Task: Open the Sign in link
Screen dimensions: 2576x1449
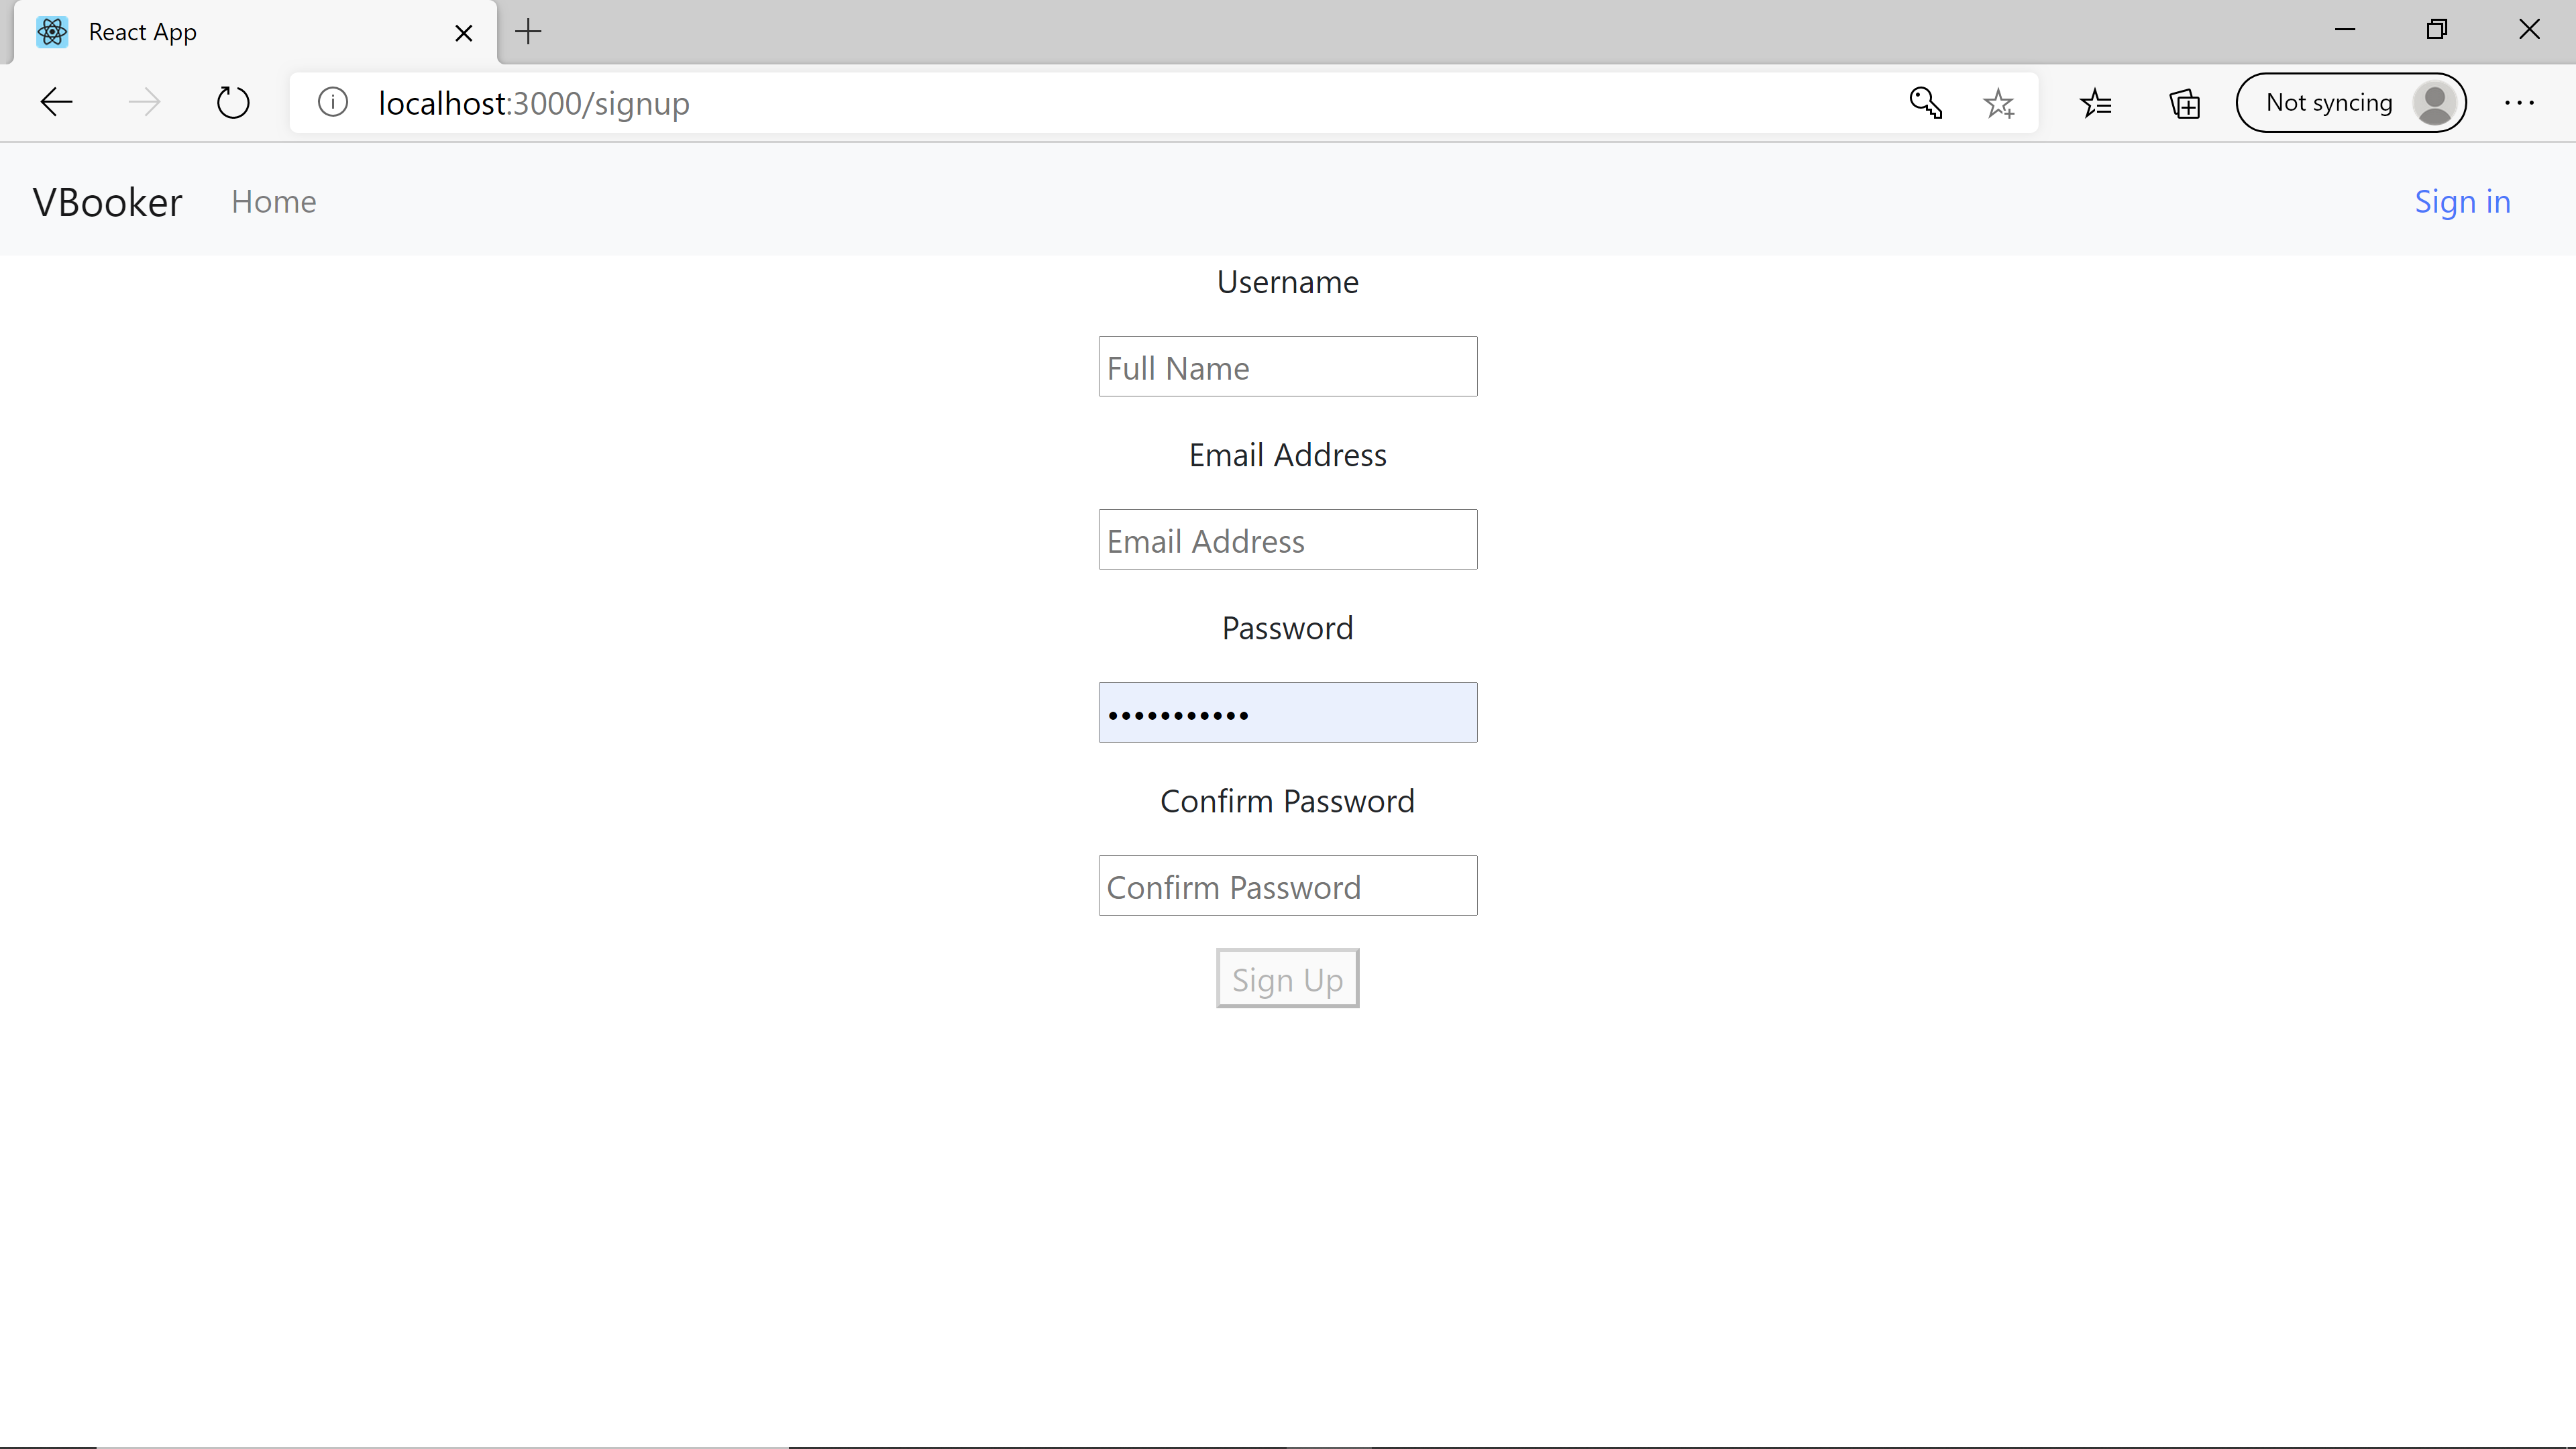Action: (x=2462, y=202)
